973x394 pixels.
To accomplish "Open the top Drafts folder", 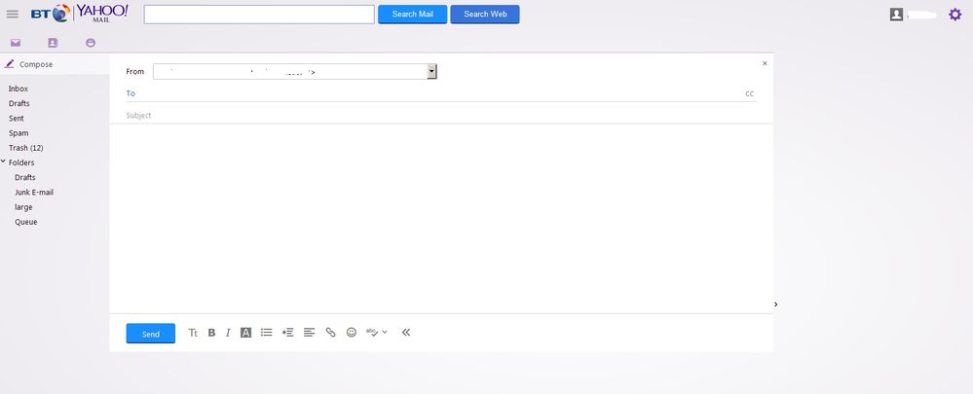I will [19, 103].
